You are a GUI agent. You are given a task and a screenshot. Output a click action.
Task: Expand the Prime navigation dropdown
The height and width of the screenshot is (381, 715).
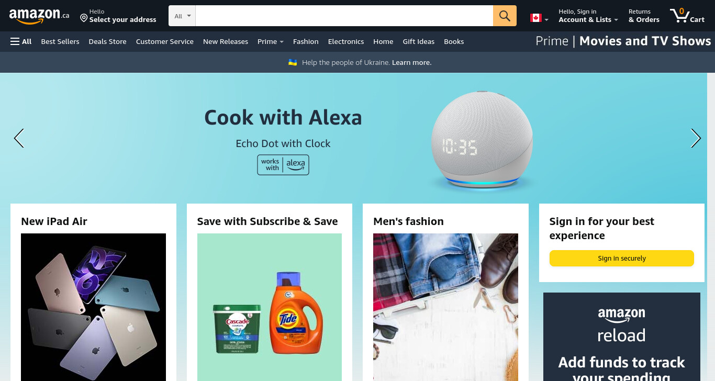click(270, 41)
